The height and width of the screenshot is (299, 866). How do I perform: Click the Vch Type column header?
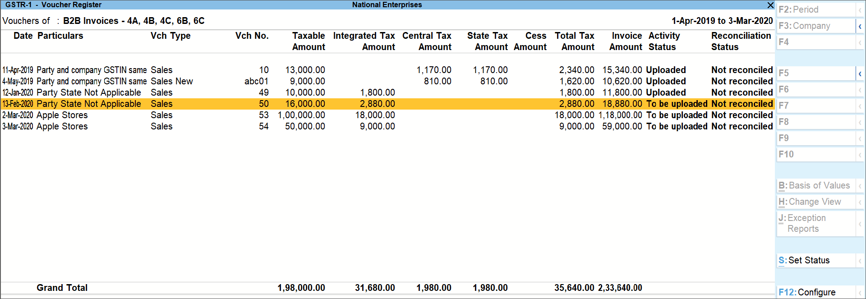tap(170, 36)
